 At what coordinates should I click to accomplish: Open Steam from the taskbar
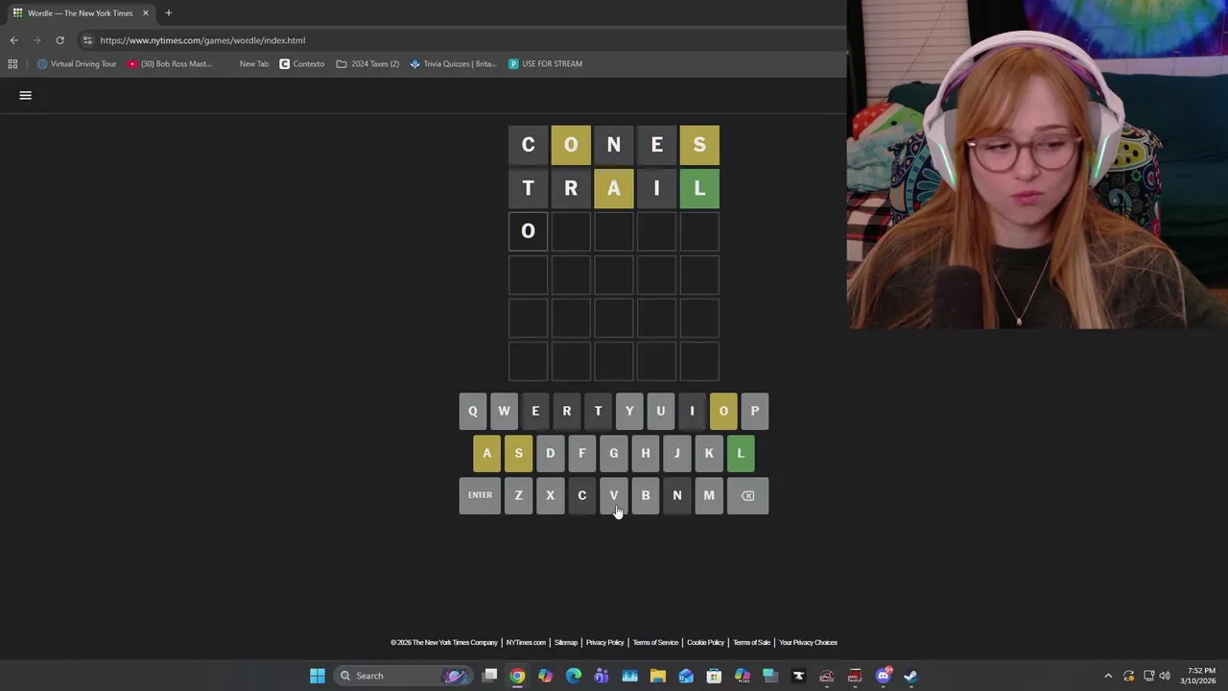tap(910, 676)
